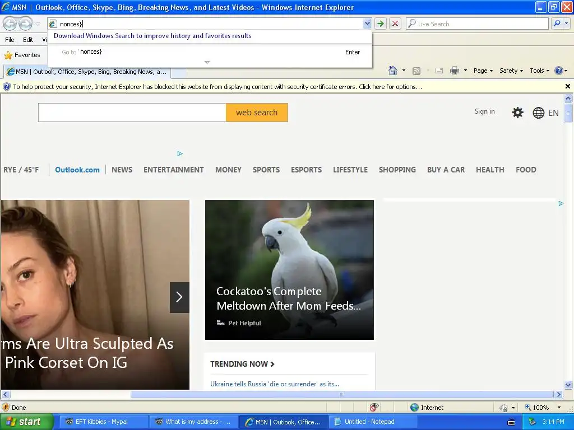Open recent pages dropdown next to Forward
This screenshot has width=574, height=430.
[38, 24]
